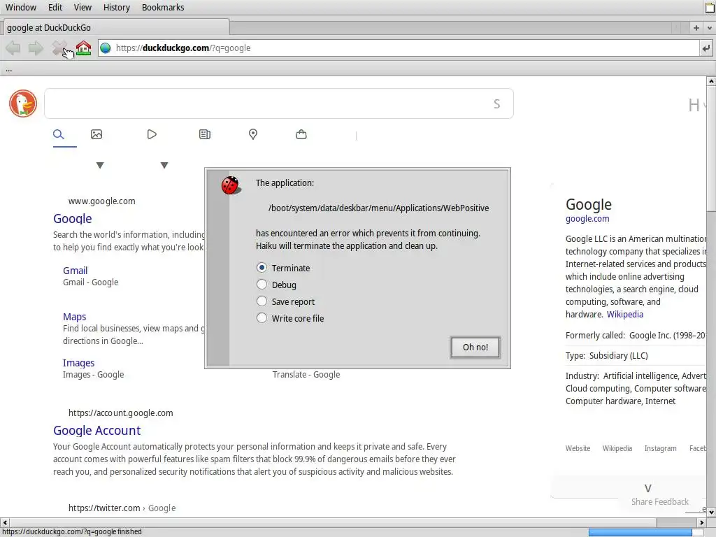
Task: Select the Write core file option
Action: [x=262, y=318]
